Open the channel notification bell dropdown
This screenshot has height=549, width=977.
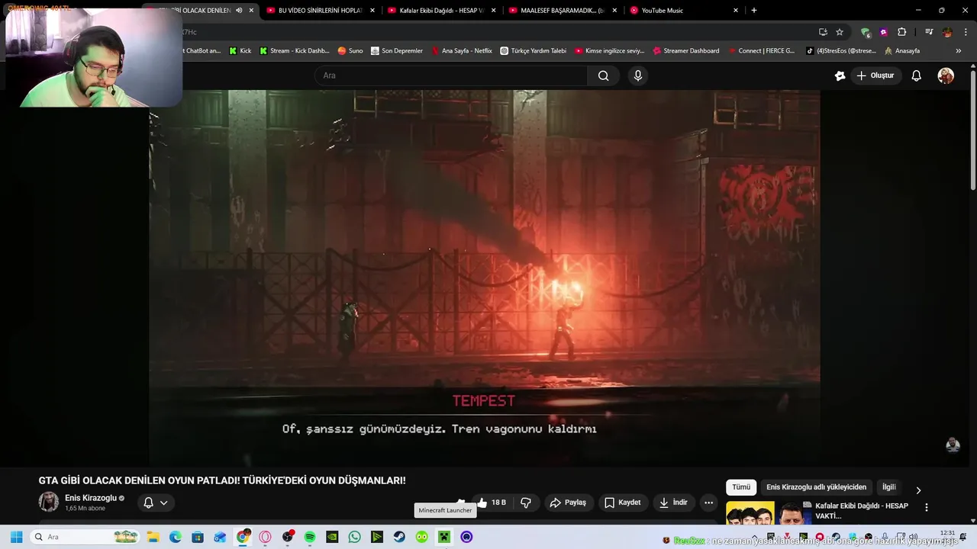[156, 502]
